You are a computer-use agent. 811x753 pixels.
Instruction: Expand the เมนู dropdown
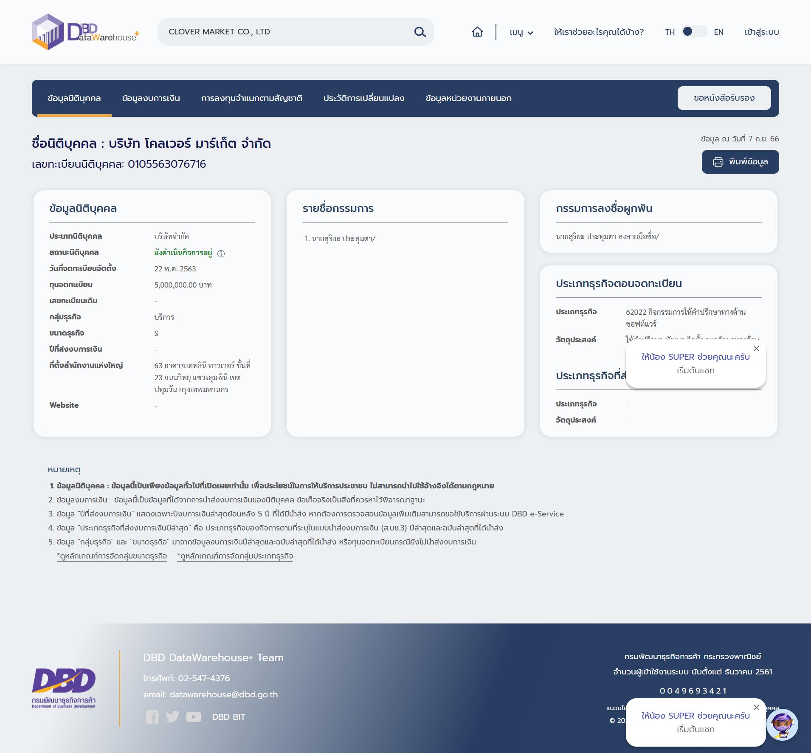[521, 32]
